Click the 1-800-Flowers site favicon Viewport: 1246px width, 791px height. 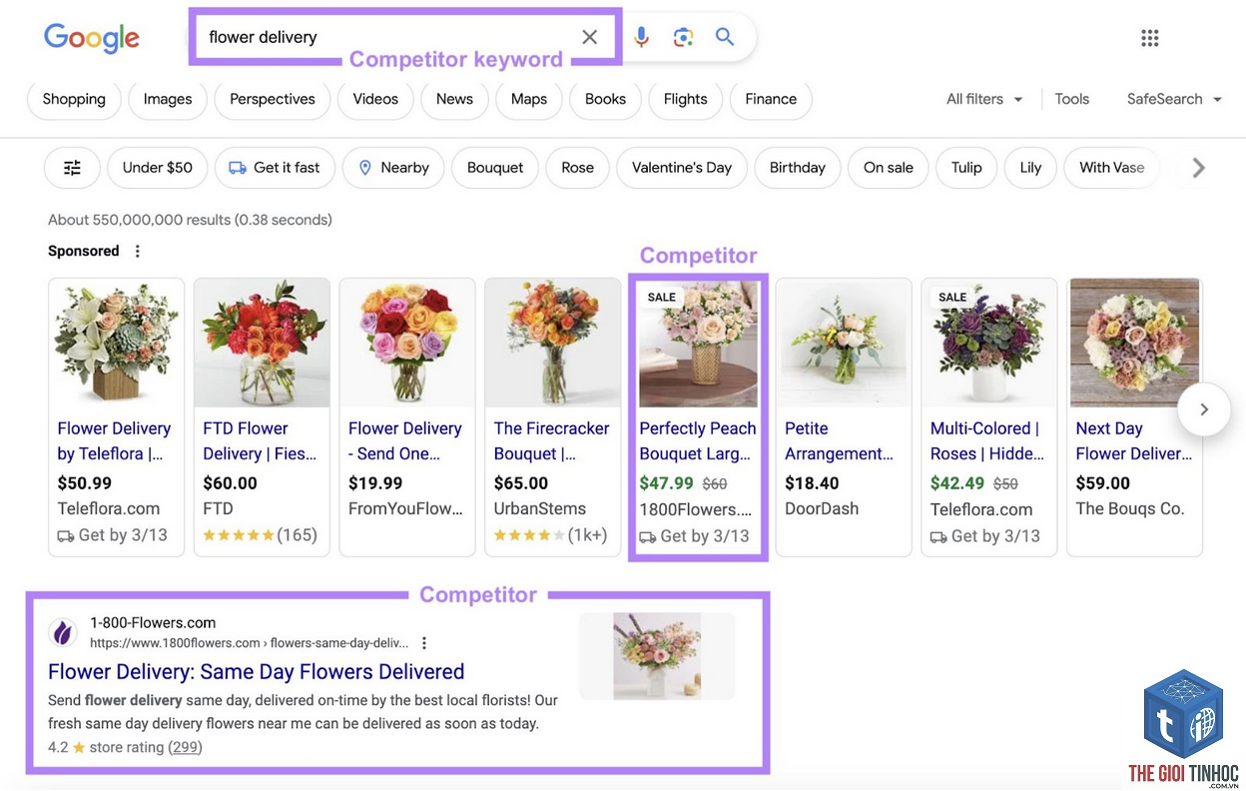tap(63, 632)
